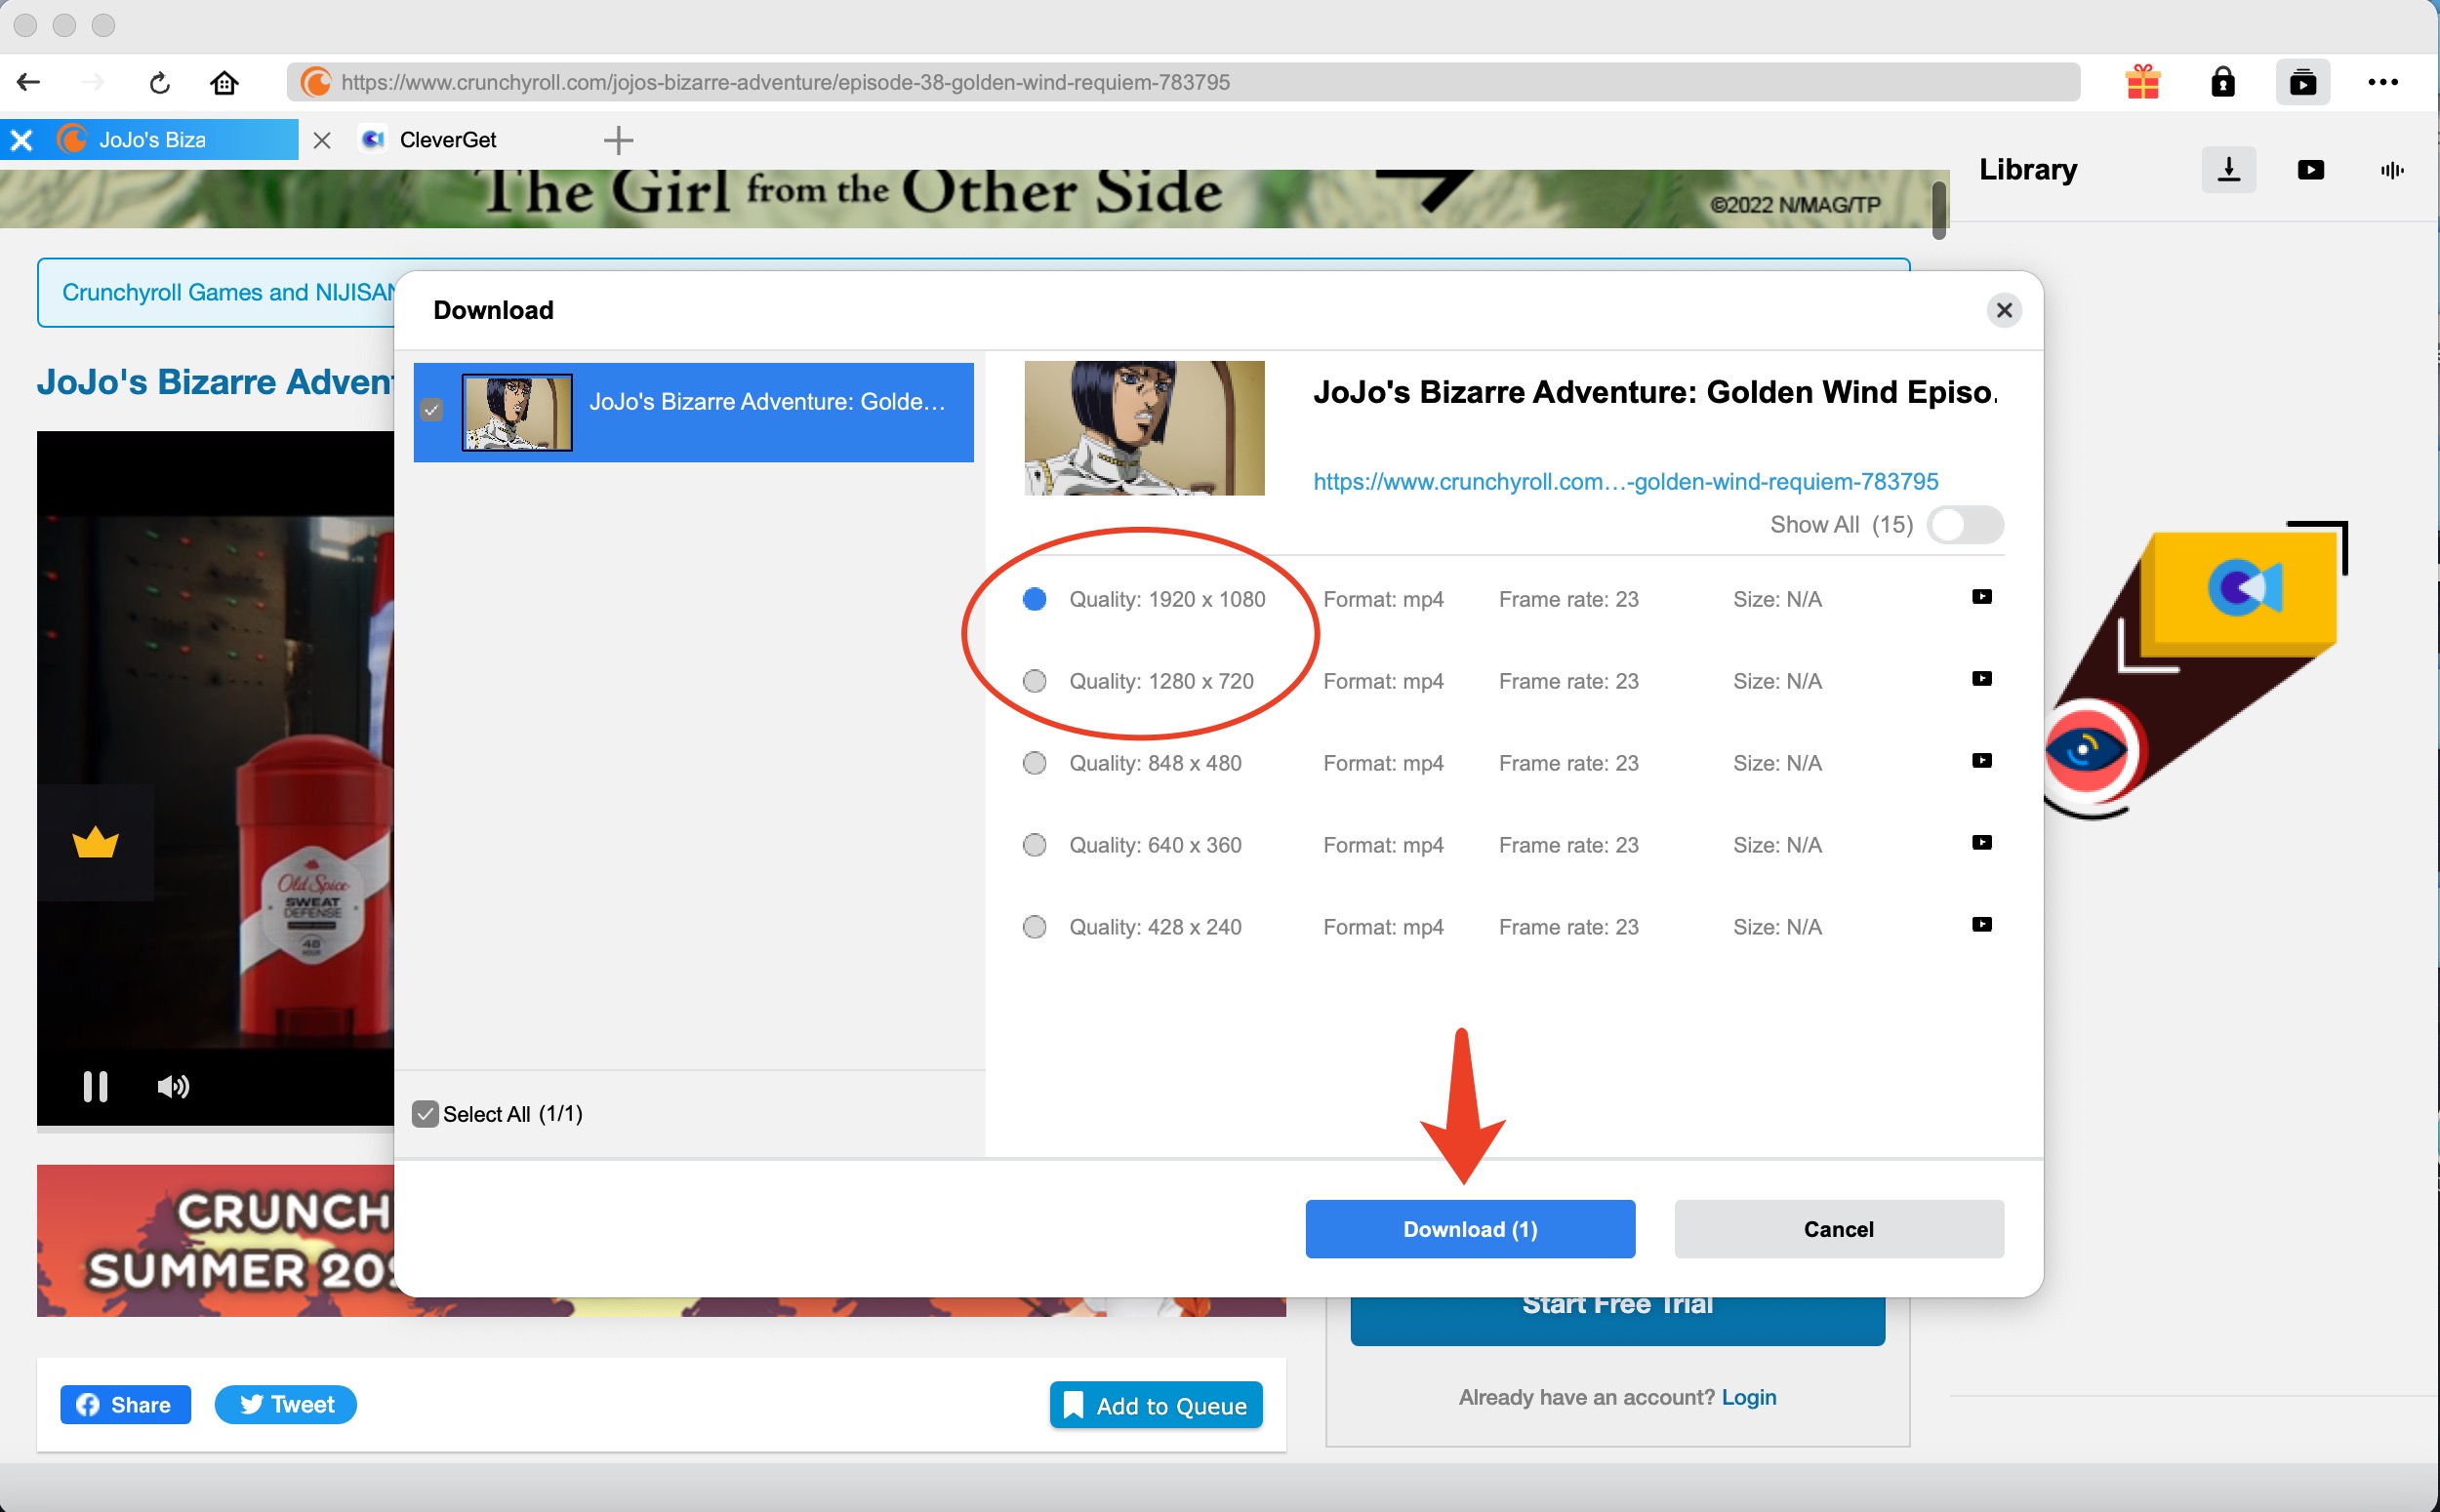The width and height of the screenshot is (2440, 1512).
Task: Click the browser address bar
Action: click(1181, 82)
